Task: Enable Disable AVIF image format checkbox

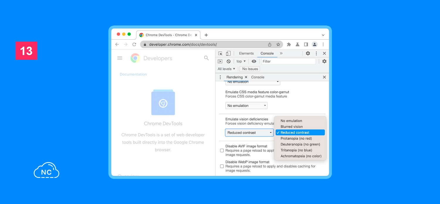Action: [x=222, y=151]
